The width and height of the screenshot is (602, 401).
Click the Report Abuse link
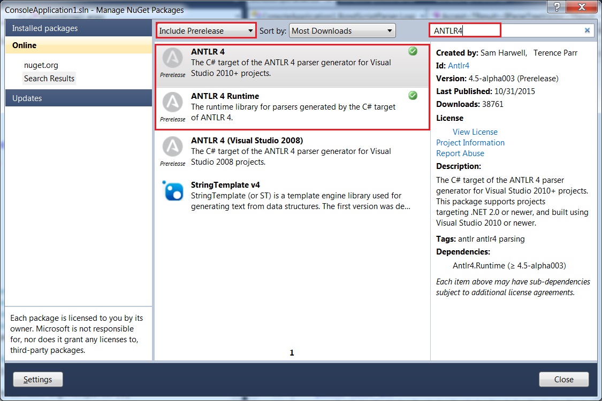(460, 153)
